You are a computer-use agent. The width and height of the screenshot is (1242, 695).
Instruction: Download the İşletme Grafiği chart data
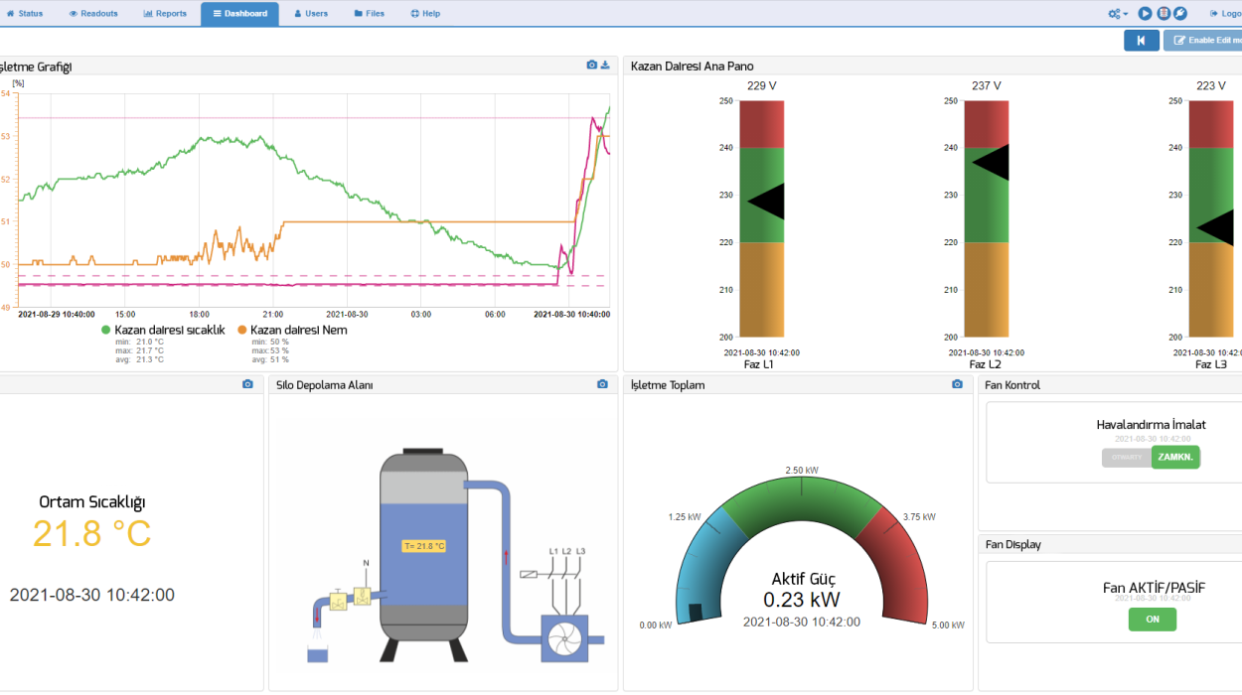pyautogui.click(x=605, y=66)
